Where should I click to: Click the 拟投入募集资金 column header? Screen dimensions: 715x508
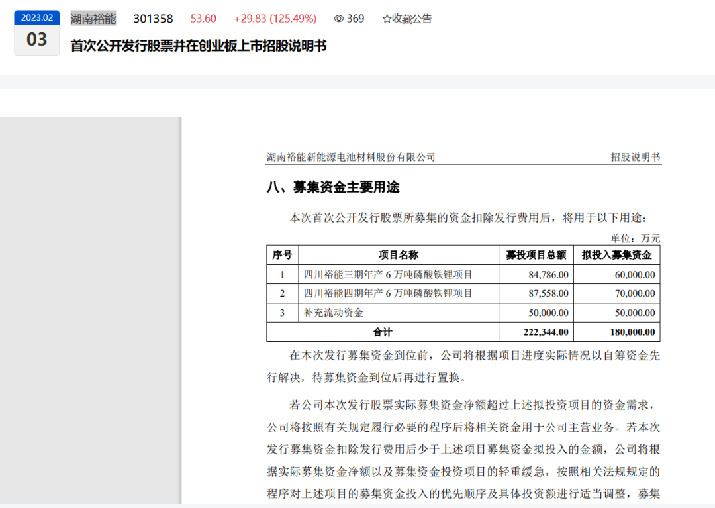coord(616,255)
